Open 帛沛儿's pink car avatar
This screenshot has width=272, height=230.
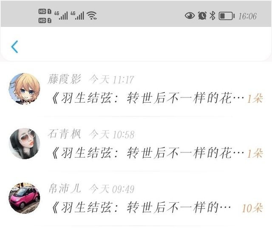coord(25,198)
